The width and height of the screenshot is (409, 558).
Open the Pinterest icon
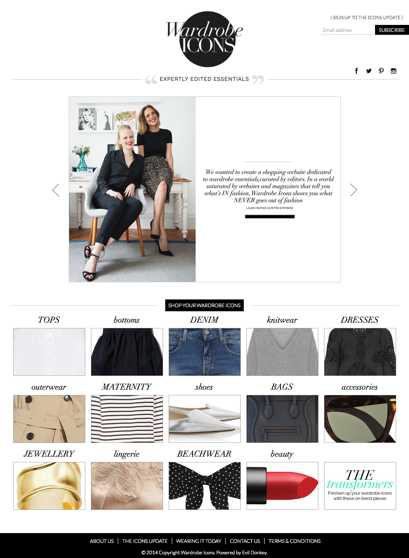(381, 71)
